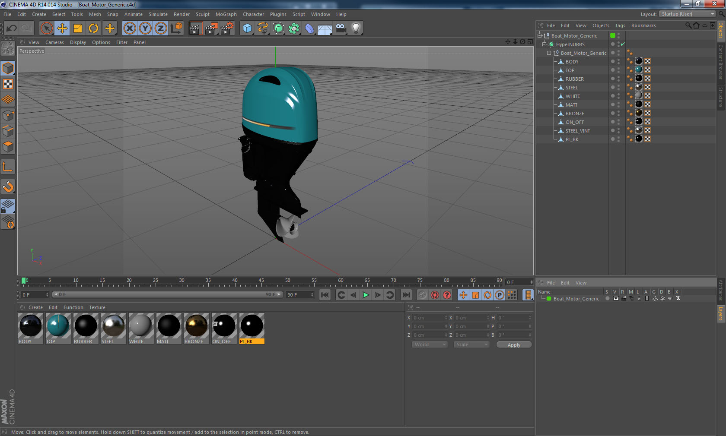726x436 pixels.
Task: Select the BRONZE object in tree
Action: click(x=575, y=114)
